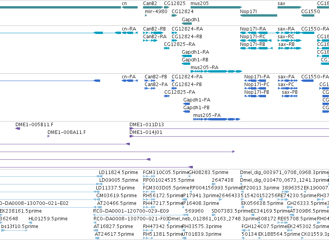Click the mir-4980 gene label
Image resolution: width=329 pixels, height=240 pixels.
[x=156, y=11]
